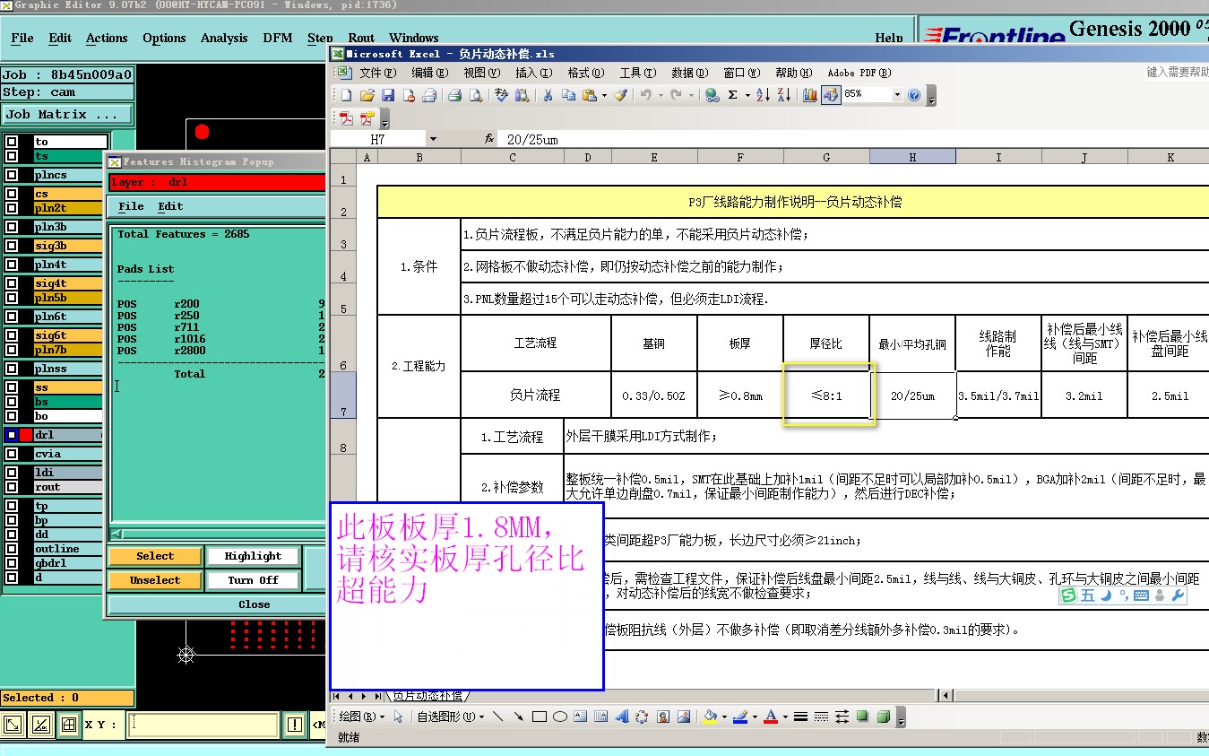The image size is (1209, 756).
Task: Save the workbook with floppy icon
Action: click(388, 95)
